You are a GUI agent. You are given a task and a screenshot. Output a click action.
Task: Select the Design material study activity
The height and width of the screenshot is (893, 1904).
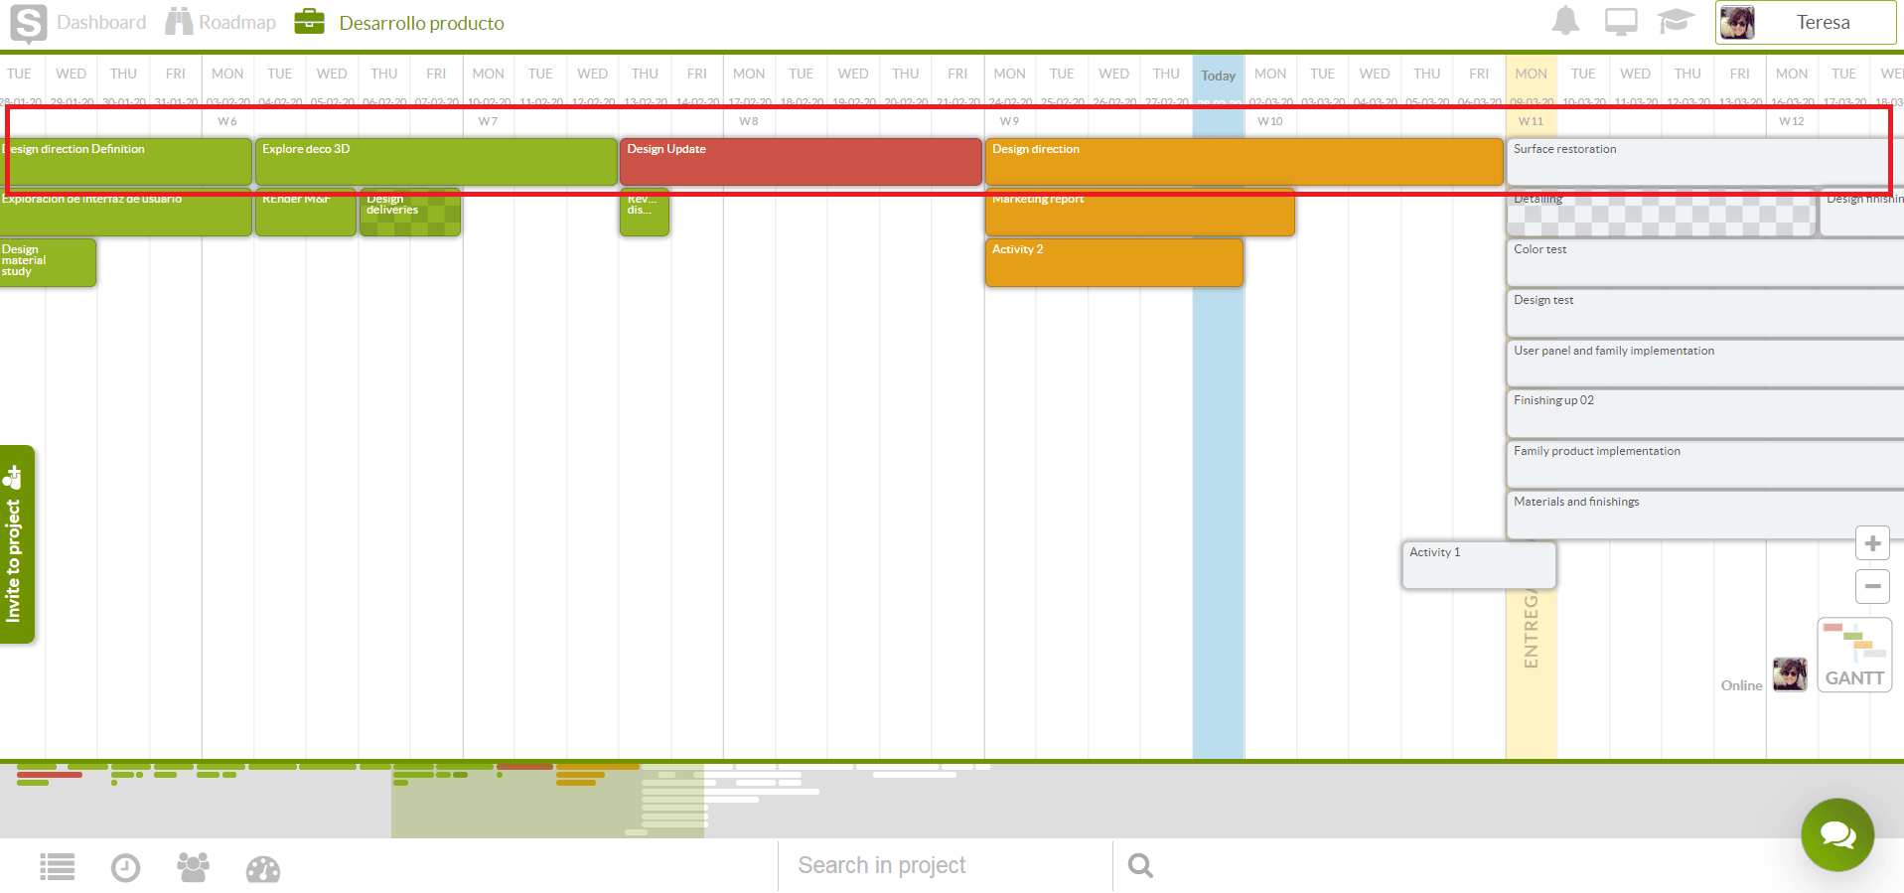click(x=48, y=262)
